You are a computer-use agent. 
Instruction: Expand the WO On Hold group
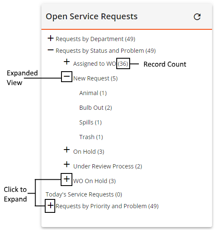67,179
